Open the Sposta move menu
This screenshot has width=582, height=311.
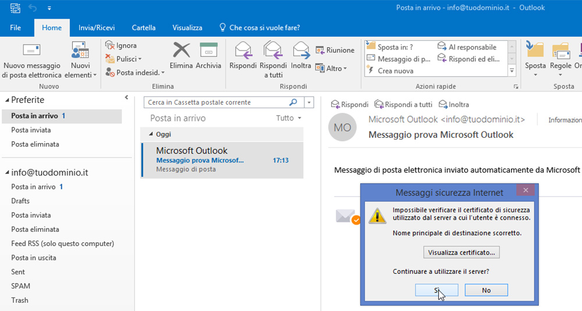point(535,60)
